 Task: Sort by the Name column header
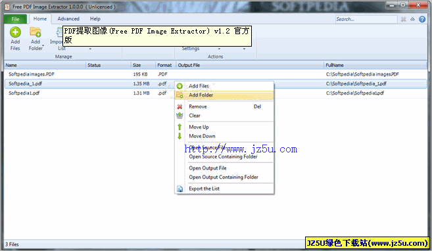coord(45,65)
